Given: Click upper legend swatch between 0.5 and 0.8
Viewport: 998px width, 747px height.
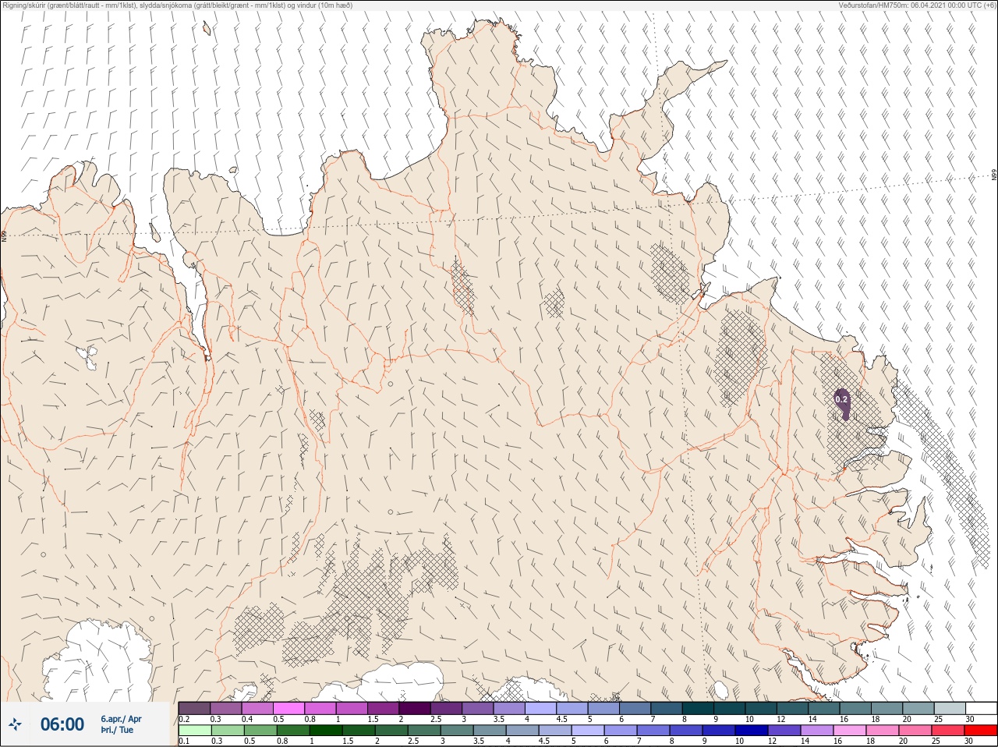Looking at the screenshot, I should [x=288, y=708].
